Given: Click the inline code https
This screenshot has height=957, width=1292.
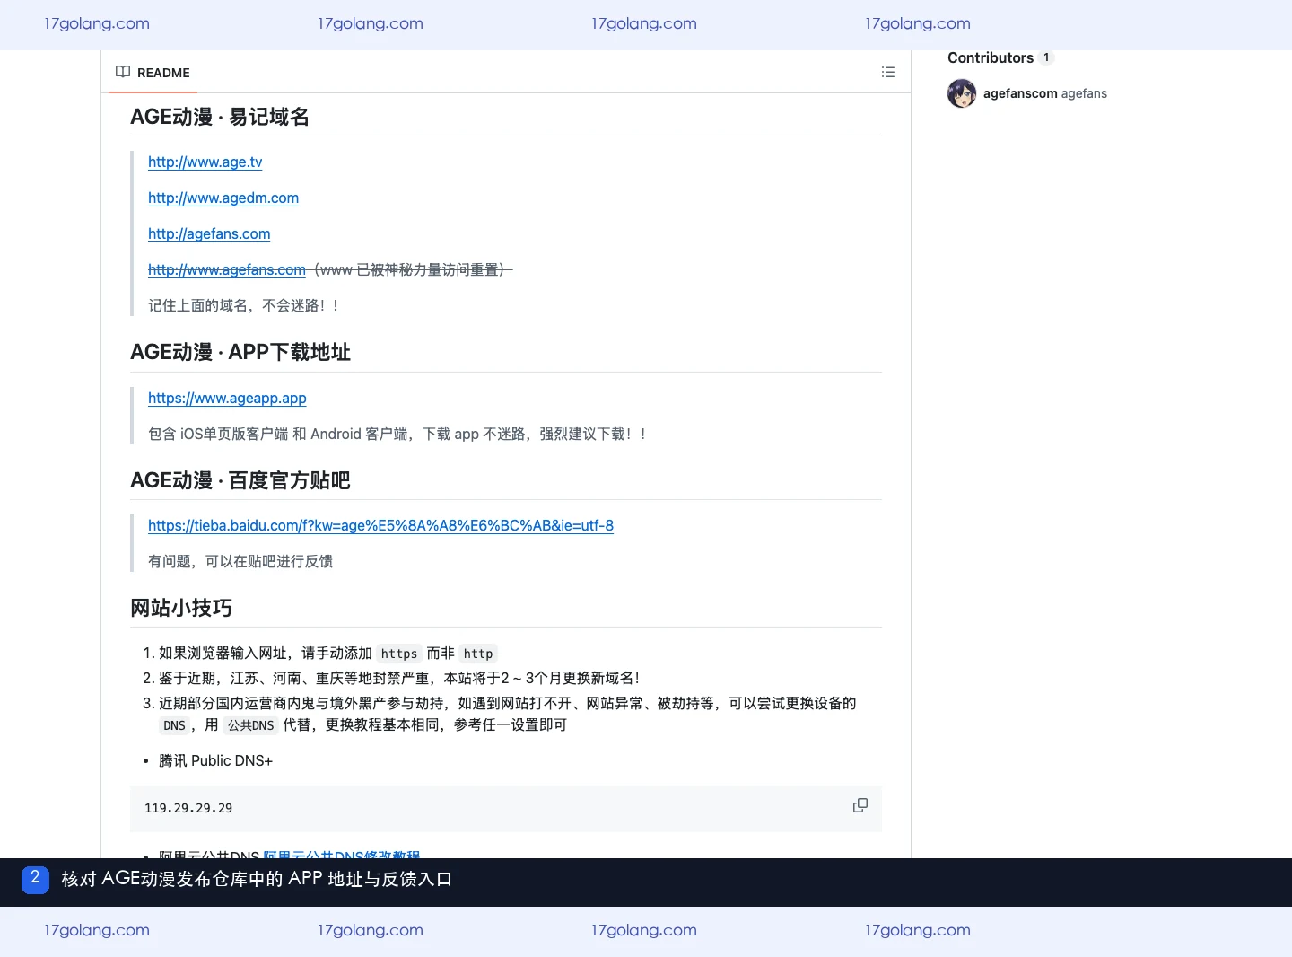Looking at the screenshot, I should point(399,654).
